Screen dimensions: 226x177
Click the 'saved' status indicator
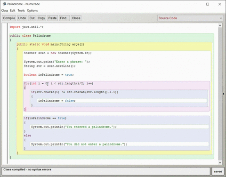218,171
